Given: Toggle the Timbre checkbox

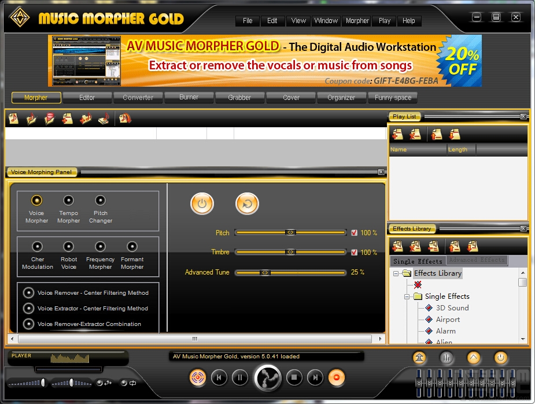Looking at the screenshot, I should click(354, 253).
